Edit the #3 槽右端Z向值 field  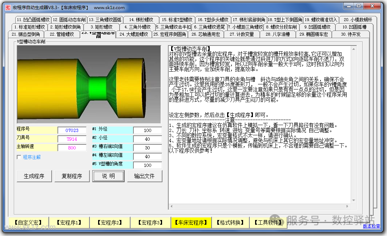pos(148,148)
